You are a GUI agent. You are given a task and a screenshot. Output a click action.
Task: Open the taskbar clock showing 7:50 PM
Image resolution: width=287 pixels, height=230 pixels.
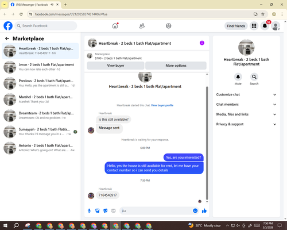click(268, 225)
